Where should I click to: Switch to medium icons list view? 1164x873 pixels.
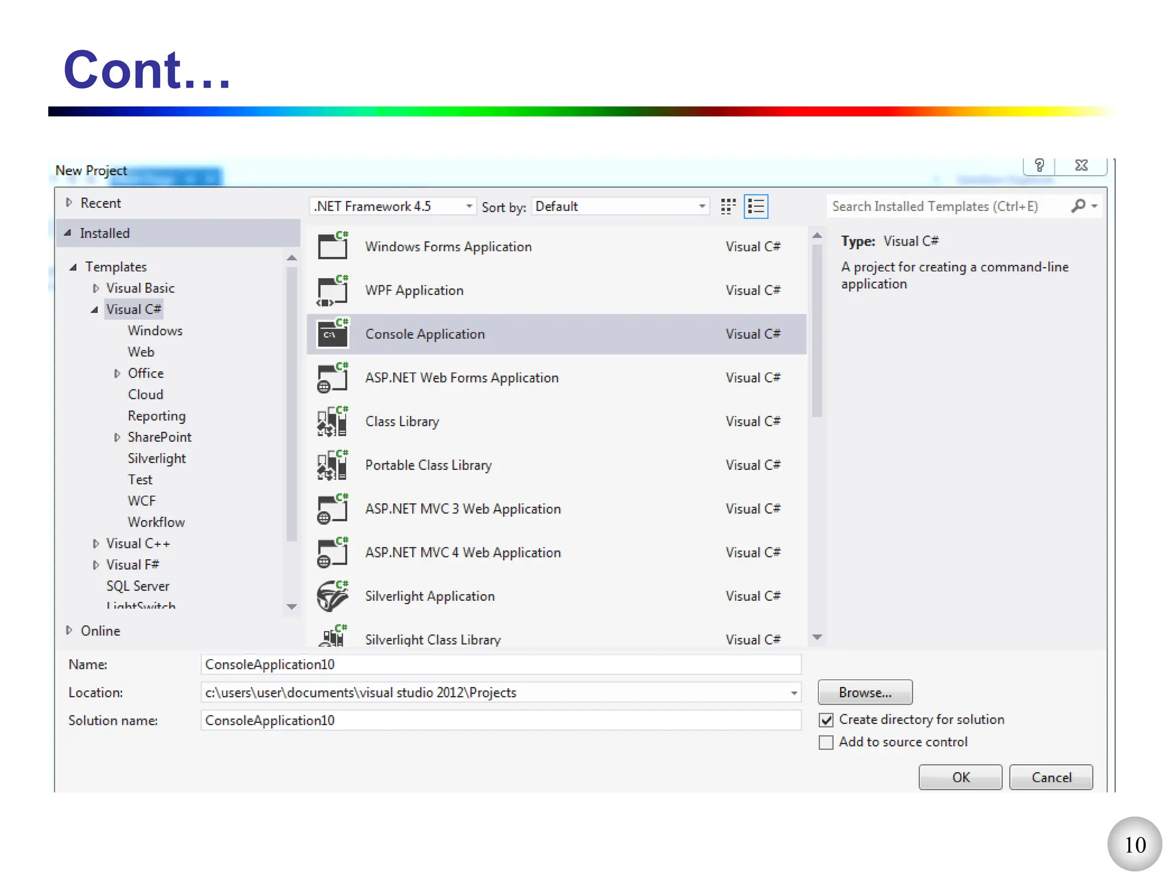tap(756, 206)
